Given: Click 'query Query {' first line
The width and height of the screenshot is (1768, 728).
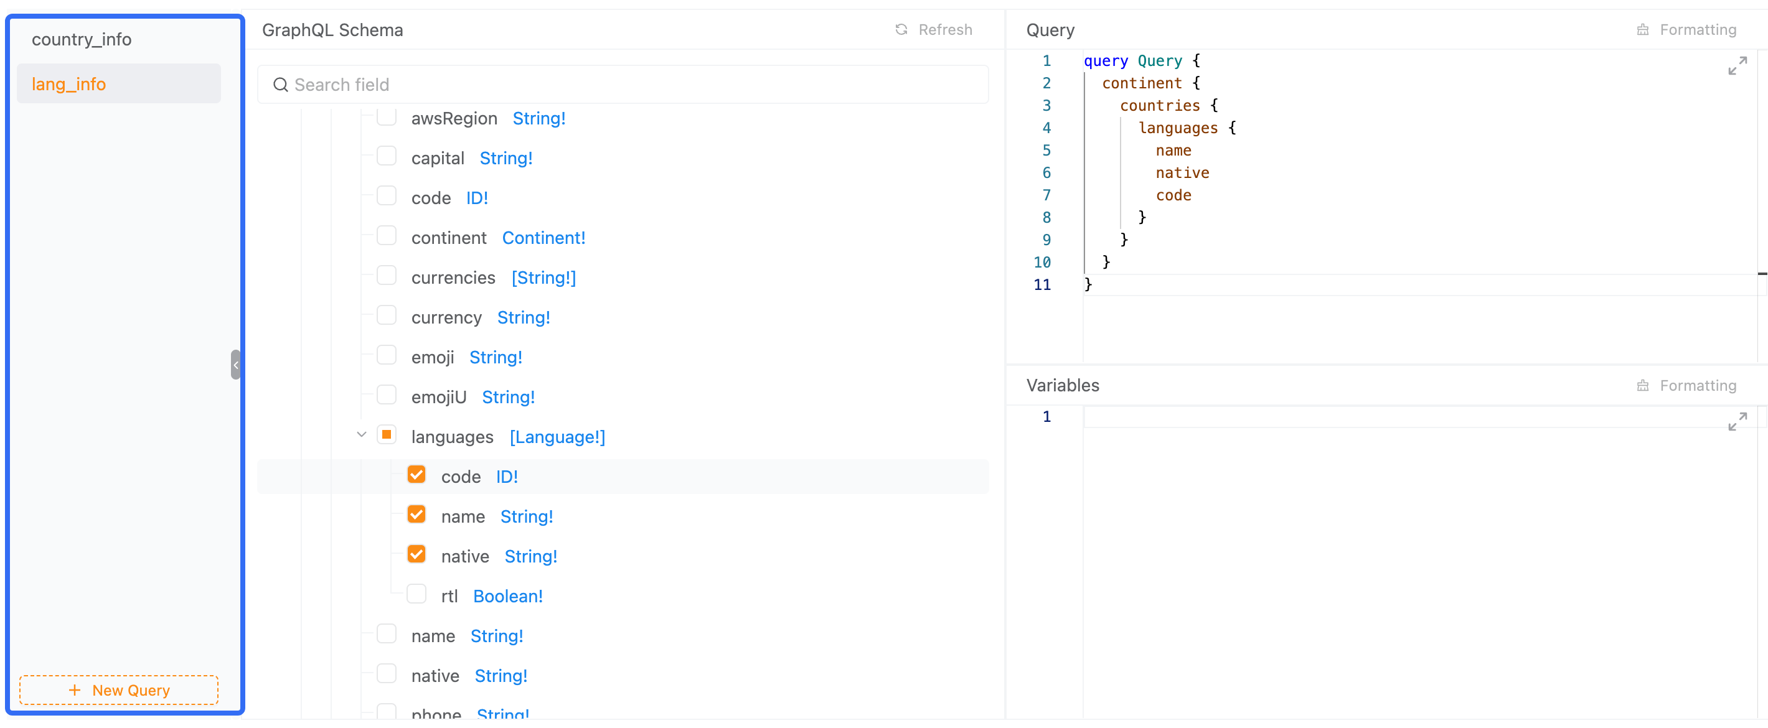Looking at the screenshot, I should [1142, 61].
